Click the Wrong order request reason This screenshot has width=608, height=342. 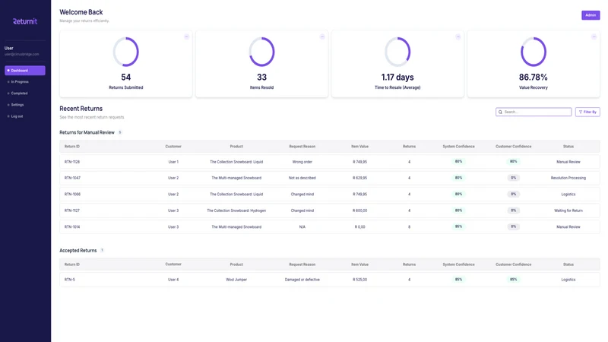click(302, 162)
